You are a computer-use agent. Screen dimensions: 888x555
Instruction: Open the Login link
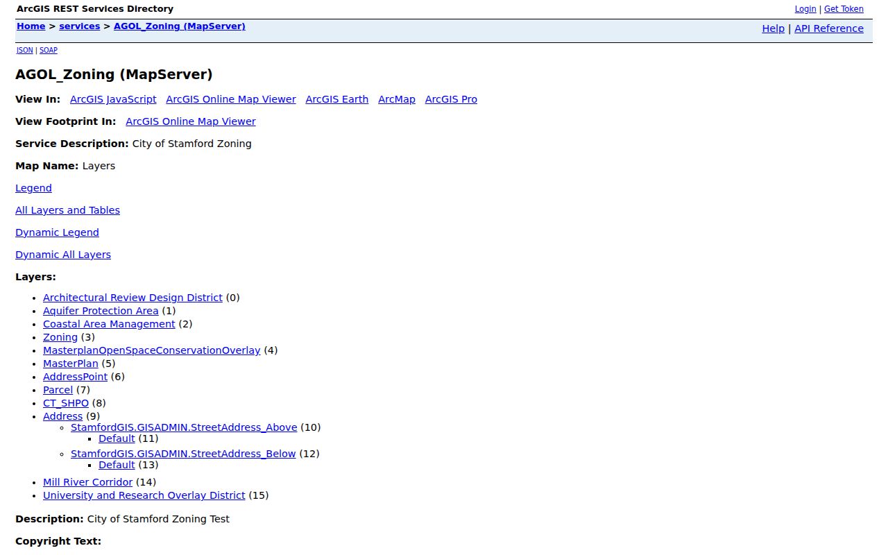tap(805, 9)
